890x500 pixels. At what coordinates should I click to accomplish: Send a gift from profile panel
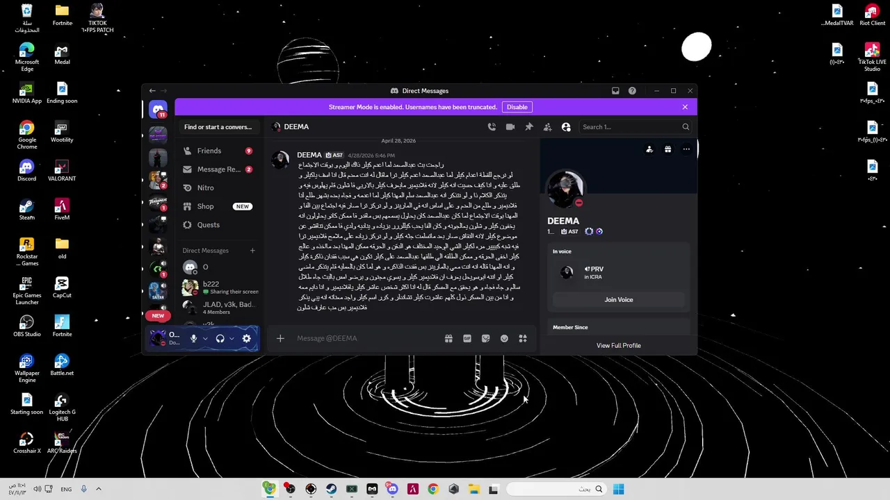(x=667, y=149)
